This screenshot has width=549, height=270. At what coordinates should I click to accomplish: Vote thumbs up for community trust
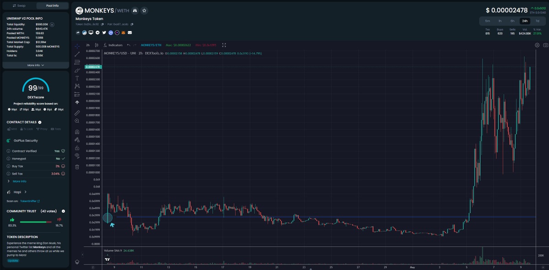[12, 220]
